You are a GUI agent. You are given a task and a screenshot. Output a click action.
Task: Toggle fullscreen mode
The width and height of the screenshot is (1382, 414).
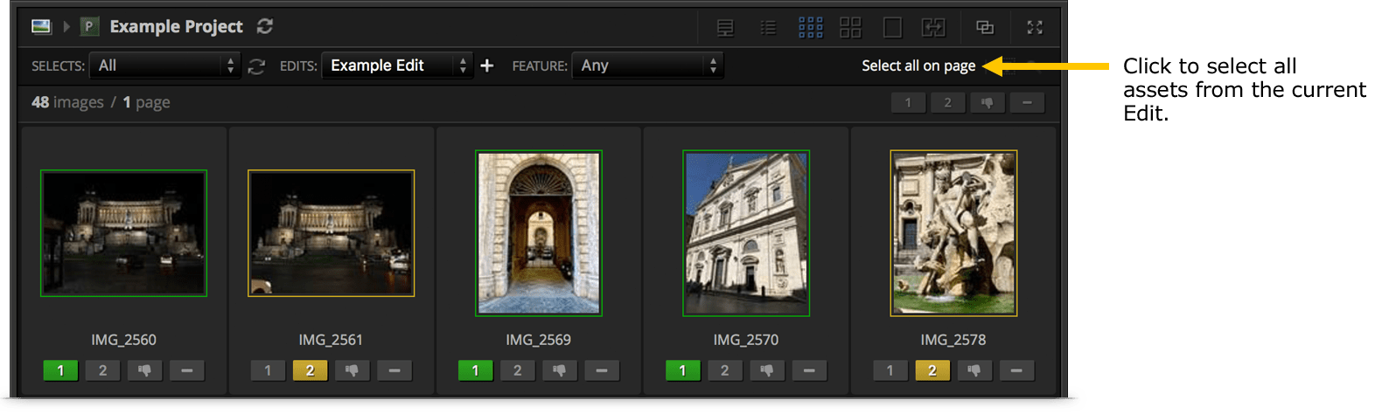coord(1035,28)
